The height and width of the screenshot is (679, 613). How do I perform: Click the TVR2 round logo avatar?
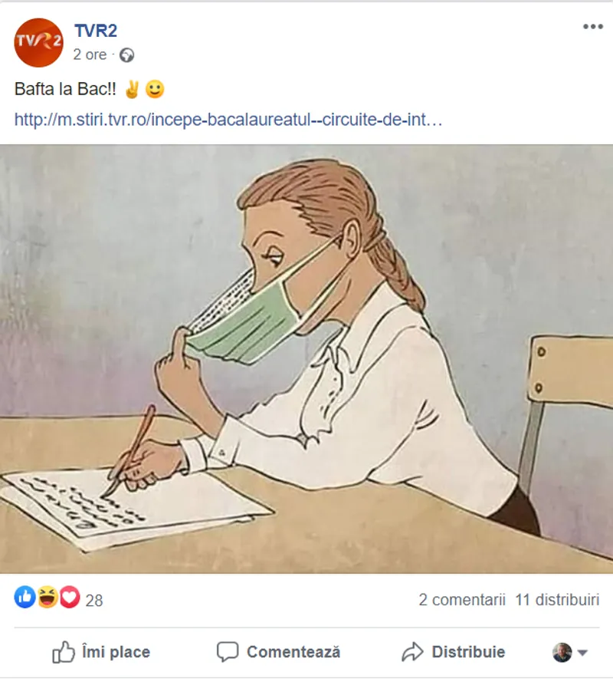38,42
